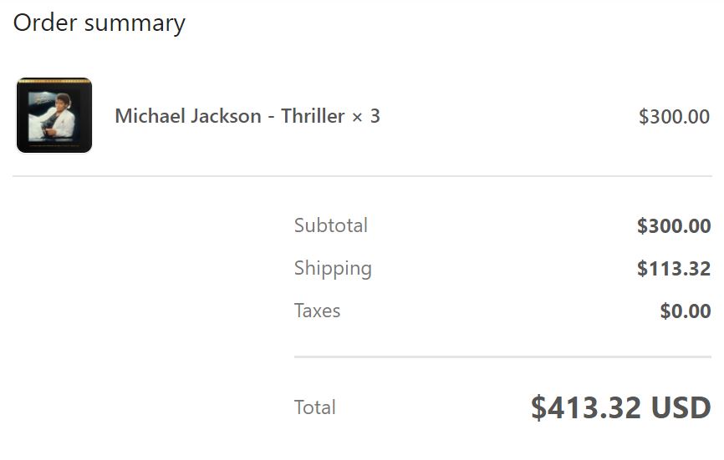724x460 pixels.
Task: Select the $113.32 shipping cost
Action: tap(674, 269)
